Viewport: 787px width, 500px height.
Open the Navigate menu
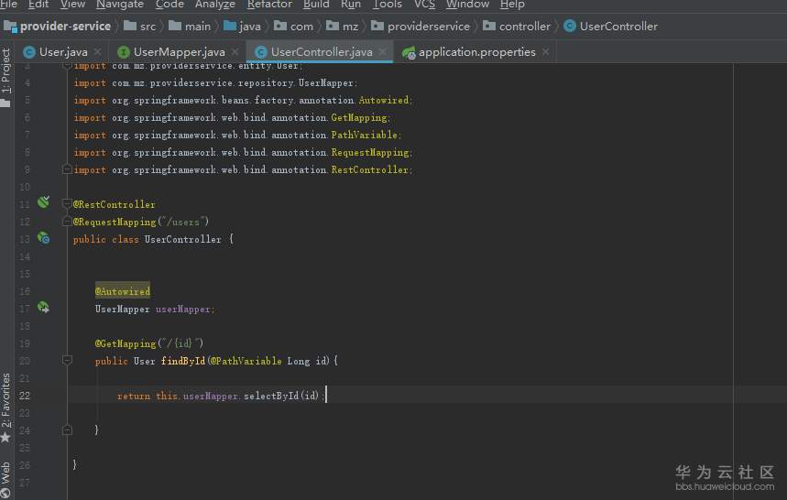(x=119, y=5)
